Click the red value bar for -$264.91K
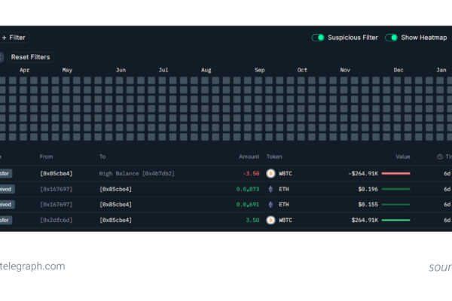 [x=396, y=173]
